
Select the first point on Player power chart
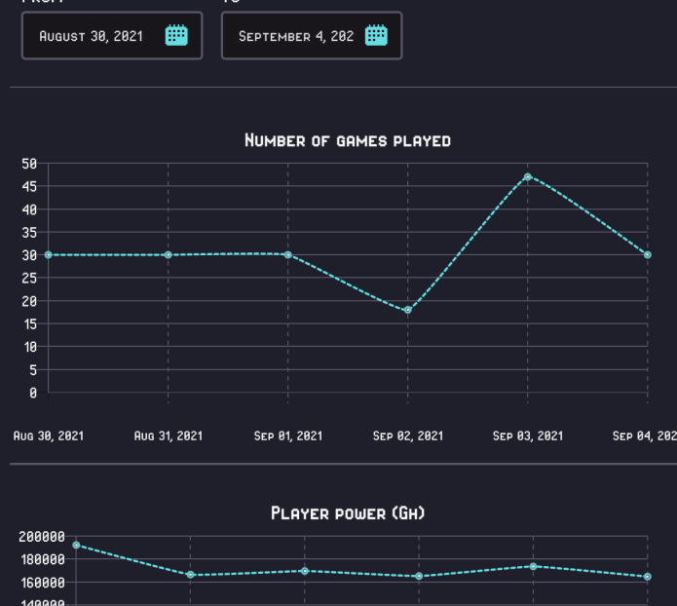(x=76, y=545)
